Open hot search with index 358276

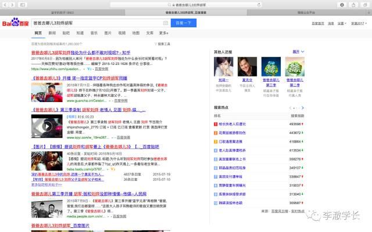click(233, 159)
